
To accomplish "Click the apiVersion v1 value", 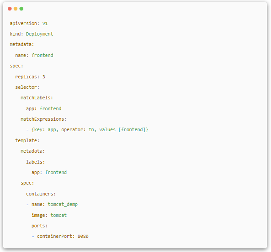I will (45, 23).
